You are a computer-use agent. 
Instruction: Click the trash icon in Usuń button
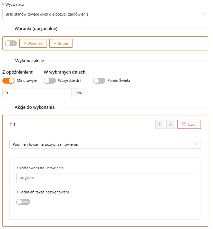(184, 124)
